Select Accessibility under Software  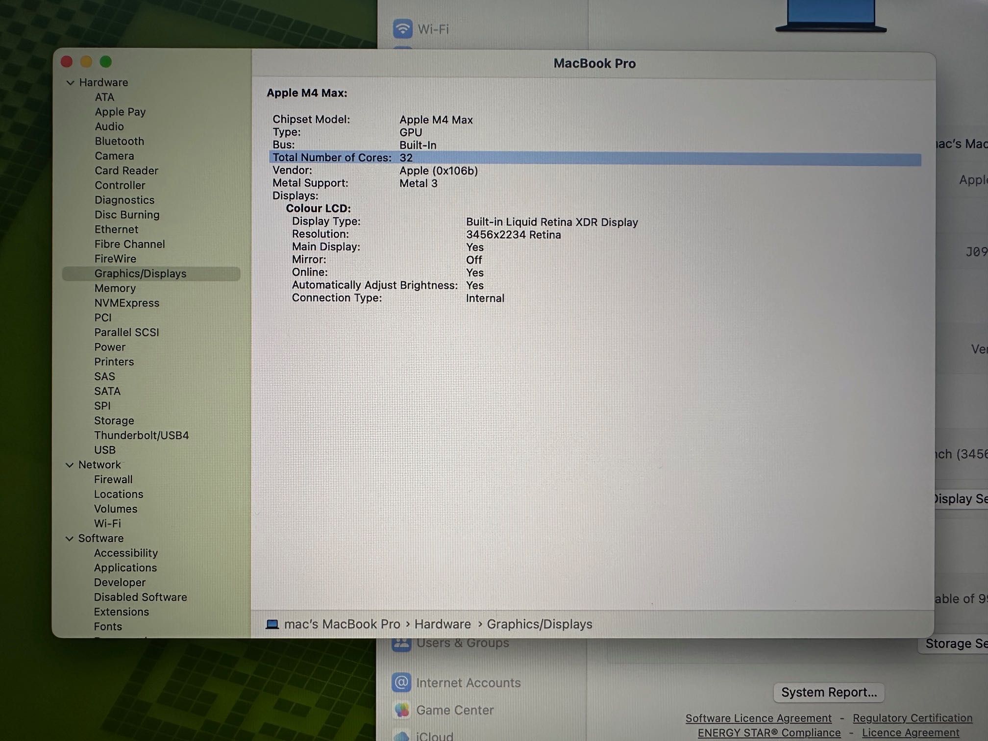click(x=126, y=553)
